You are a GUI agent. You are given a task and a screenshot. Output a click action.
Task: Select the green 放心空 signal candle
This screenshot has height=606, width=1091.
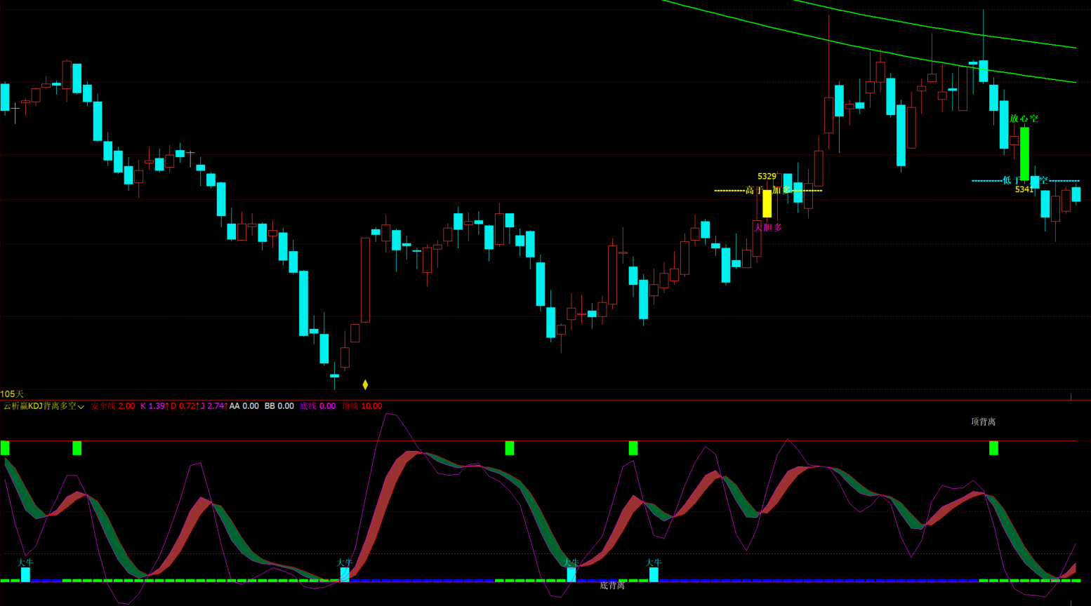tap(1024, 153)
